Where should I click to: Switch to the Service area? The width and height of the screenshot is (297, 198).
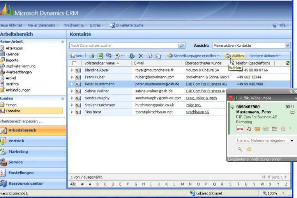click(33, 162)
